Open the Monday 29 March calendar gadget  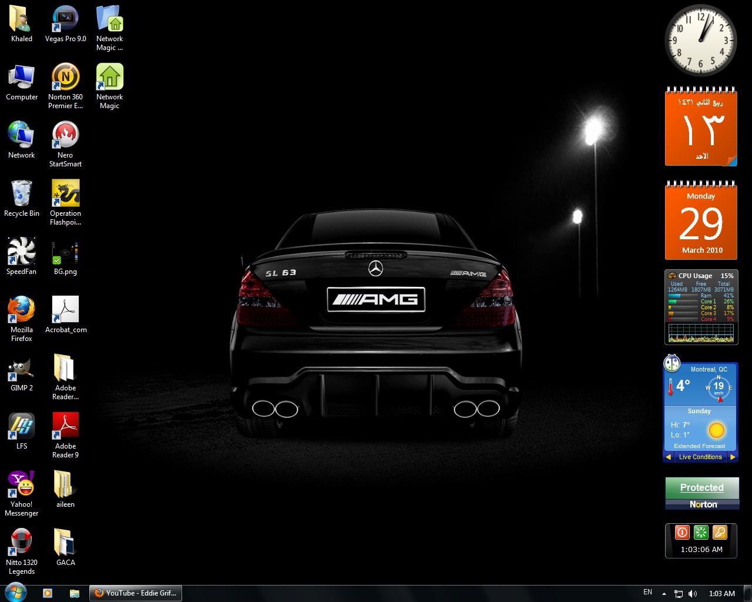[x=701, y=222]
